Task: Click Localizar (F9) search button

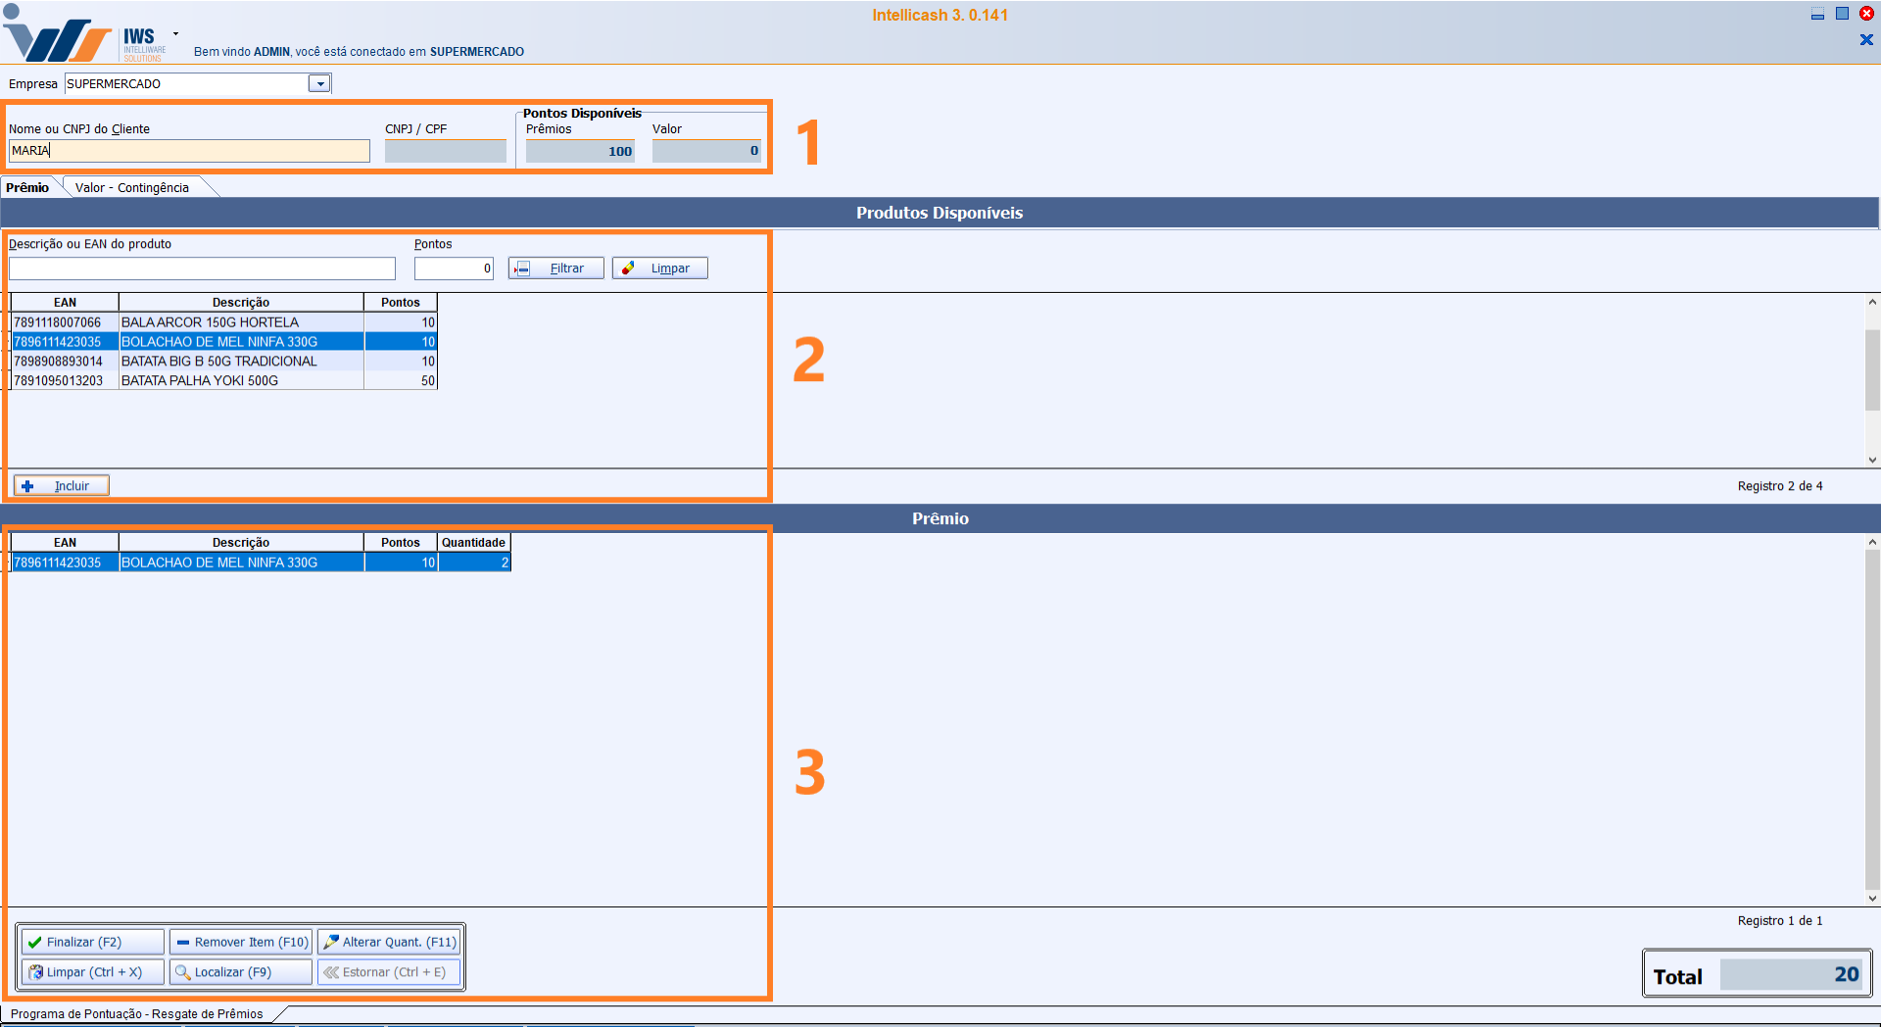Action: click(240, 972)
